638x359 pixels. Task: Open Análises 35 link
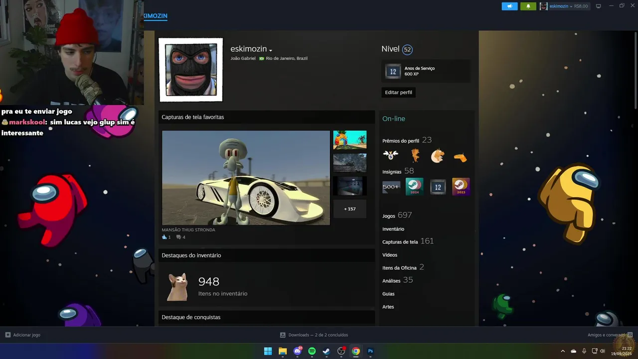[397, 280]
